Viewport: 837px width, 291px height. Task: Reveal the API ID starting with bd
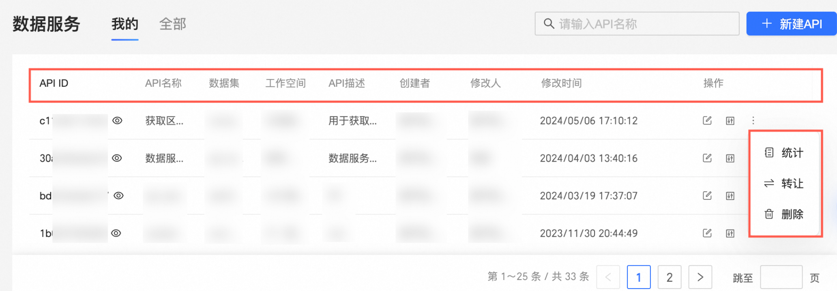118,195
